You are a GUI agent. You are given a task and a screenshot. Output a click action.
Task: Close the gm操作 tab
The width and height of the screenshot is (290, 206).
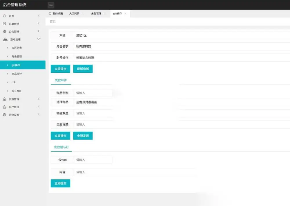point(125,14)
